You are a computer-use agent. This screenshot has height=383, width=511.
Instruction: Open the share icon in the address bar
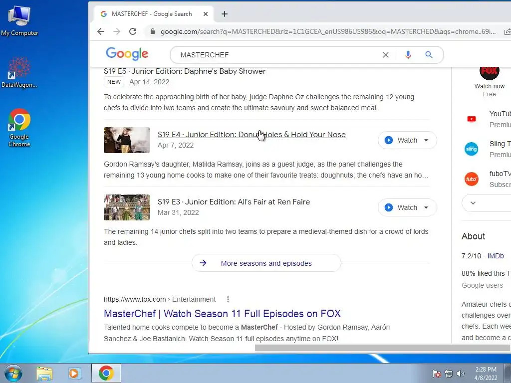click(x=507, y=31)
